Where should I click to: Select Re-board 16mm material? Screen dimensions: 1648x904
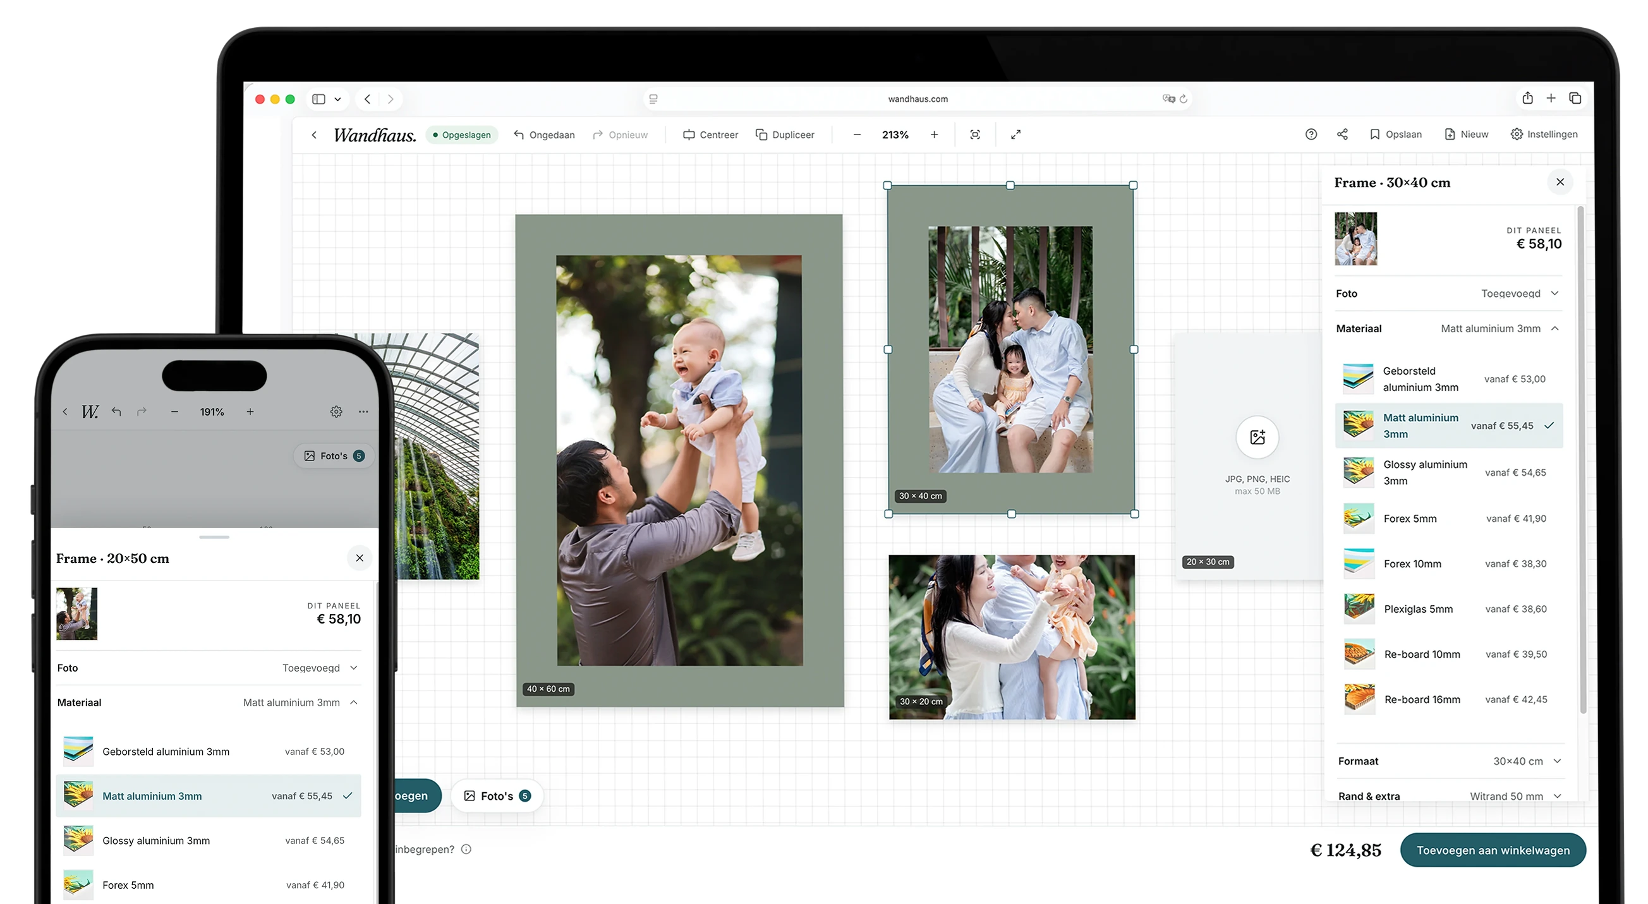pyautogui.click(x=1449, y=701)
